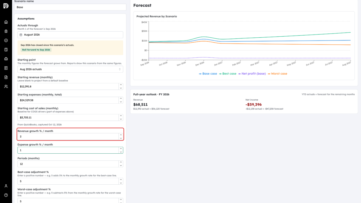Open the Starting point dropdown showing Aug 2026 actuals

[70, 69]
